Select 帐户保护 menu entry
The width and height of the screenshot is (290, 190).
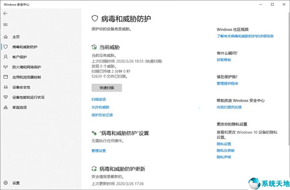20,57
